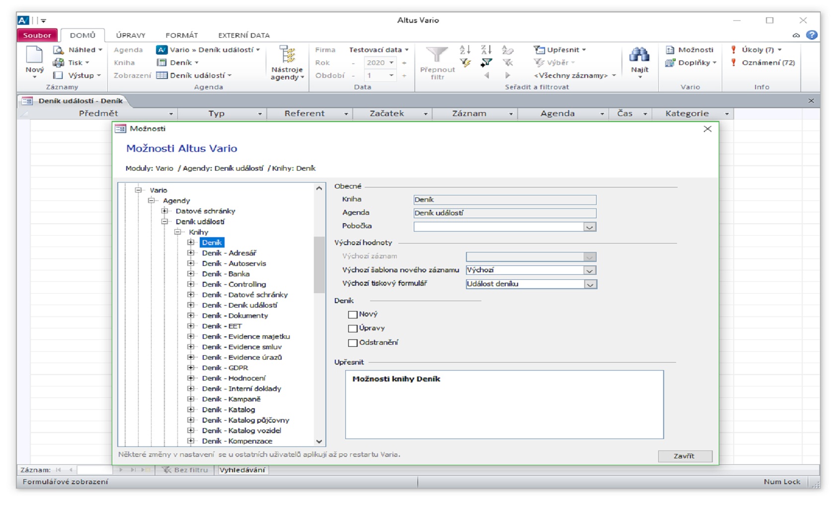Select Deník - Adresář in tree
Screen dimensions: 839x506
click(x=229, y=253)
